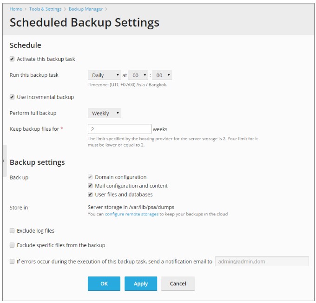Cancel the backup settings changes
Image resolution: width=316 pixels, height=303 pixels.
[178, 283]
